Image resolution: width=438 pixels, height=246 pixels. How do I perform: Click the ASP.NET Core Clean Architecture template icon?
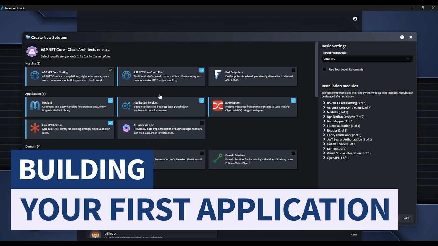pyautogui.click(x=32, y=52)
